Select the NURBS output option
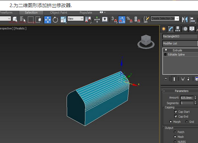The width and height of the screenshot is (198, 143). 175,141
